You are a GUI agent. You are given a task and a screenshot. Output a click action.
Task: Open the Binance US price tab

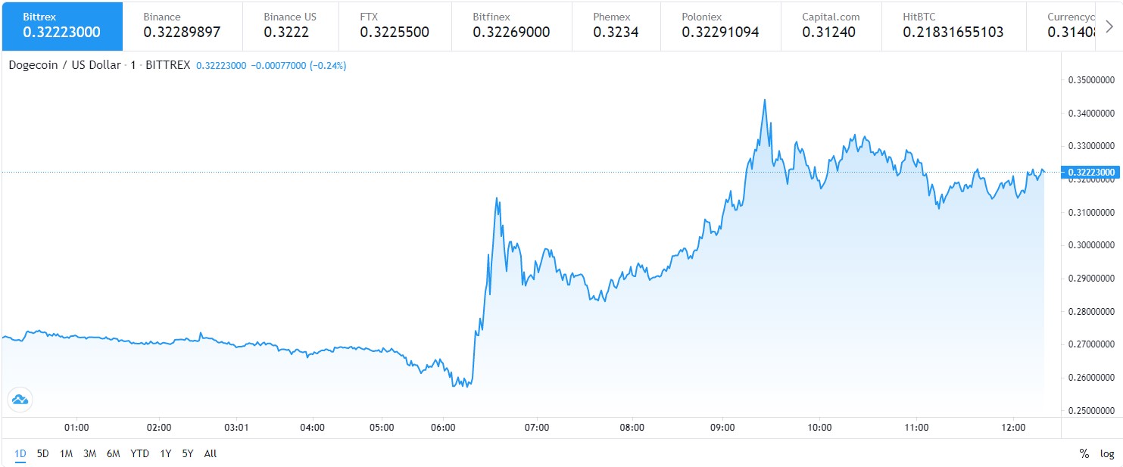(290, 25)
